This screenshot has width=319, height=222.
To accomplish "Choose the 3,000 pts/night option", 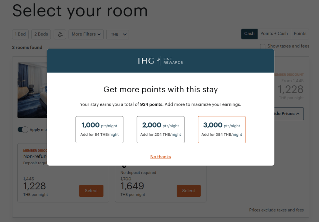I will point(221,129).
